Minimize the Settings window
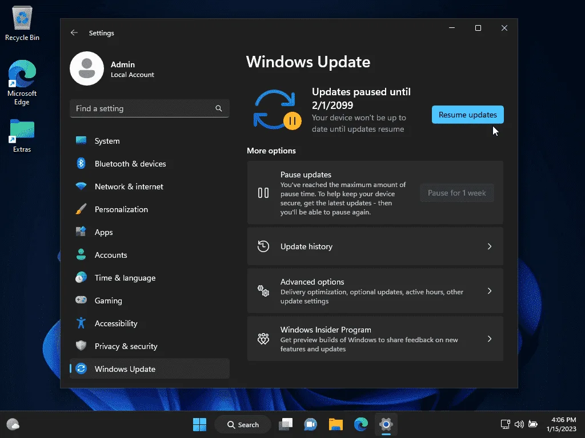585x438 pixels. pyautogui.click(x=452, y=28)
